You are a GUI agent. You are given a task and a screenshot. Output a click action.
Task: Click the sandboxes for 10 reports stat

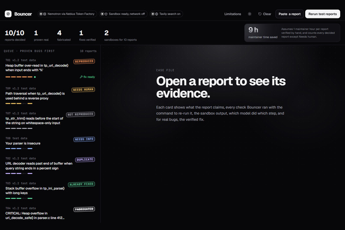click(x=120, y=36)
